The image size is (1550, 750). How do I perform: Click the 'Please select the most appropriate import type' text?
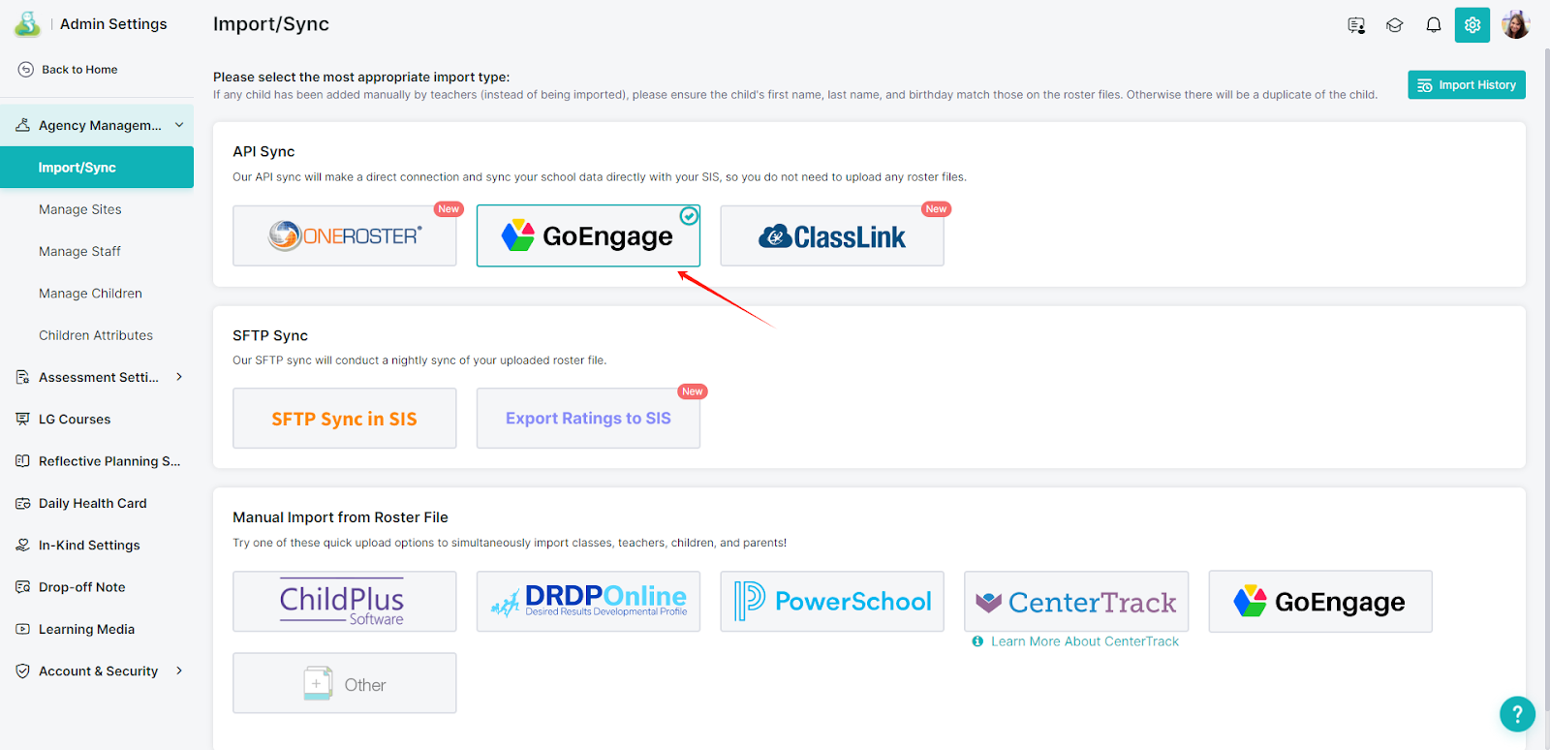[x=361, y=77]
